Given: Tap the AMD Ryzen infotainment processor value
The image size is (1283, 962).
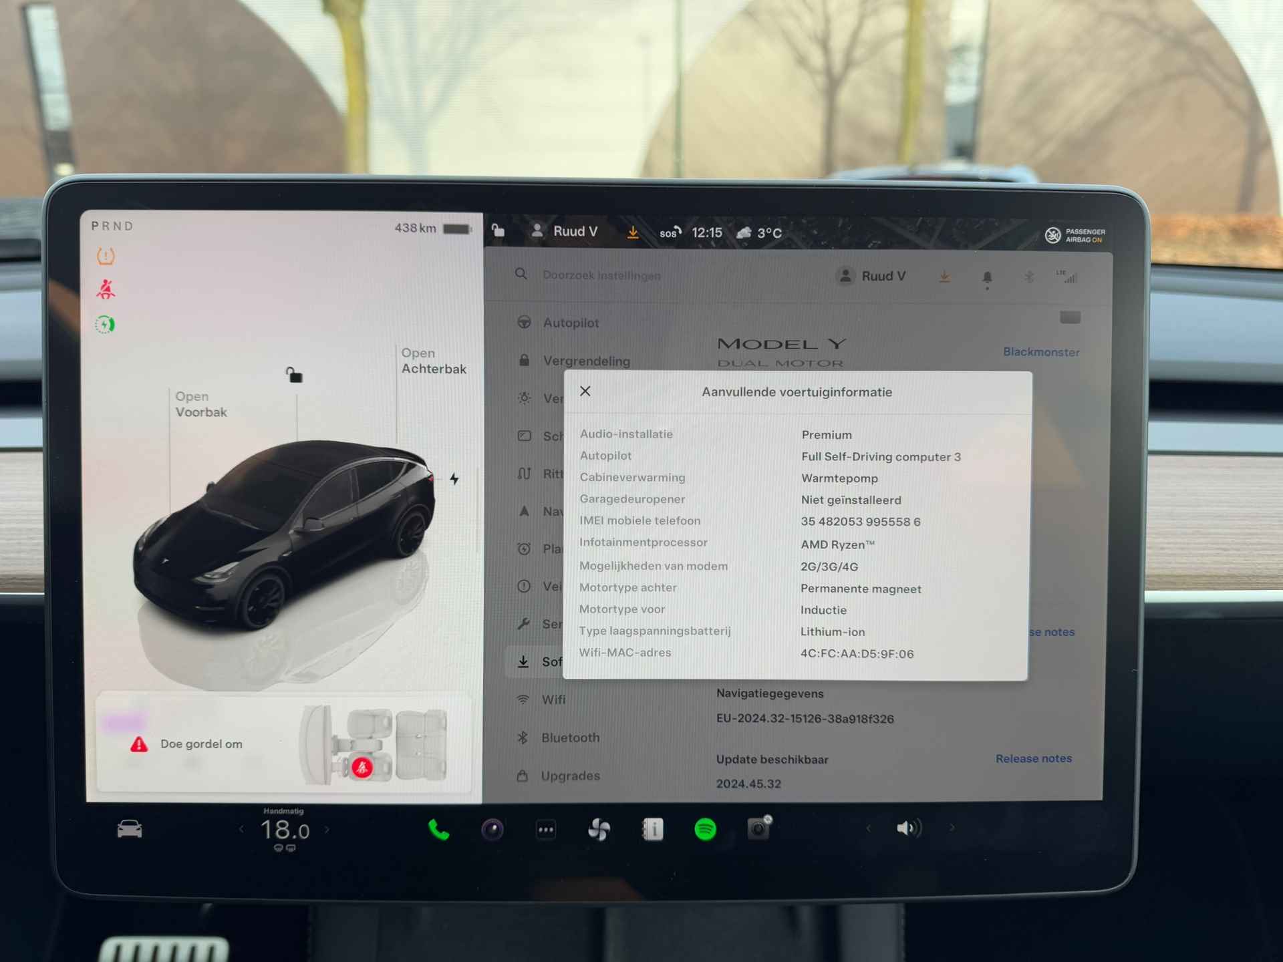Looking at the screenshot, I should click(837, 544).
